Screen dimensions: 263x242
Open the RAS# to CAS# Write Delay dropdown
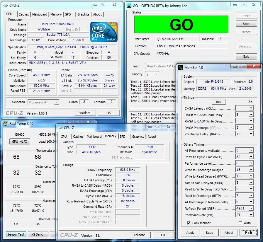[x=251, y=121]
